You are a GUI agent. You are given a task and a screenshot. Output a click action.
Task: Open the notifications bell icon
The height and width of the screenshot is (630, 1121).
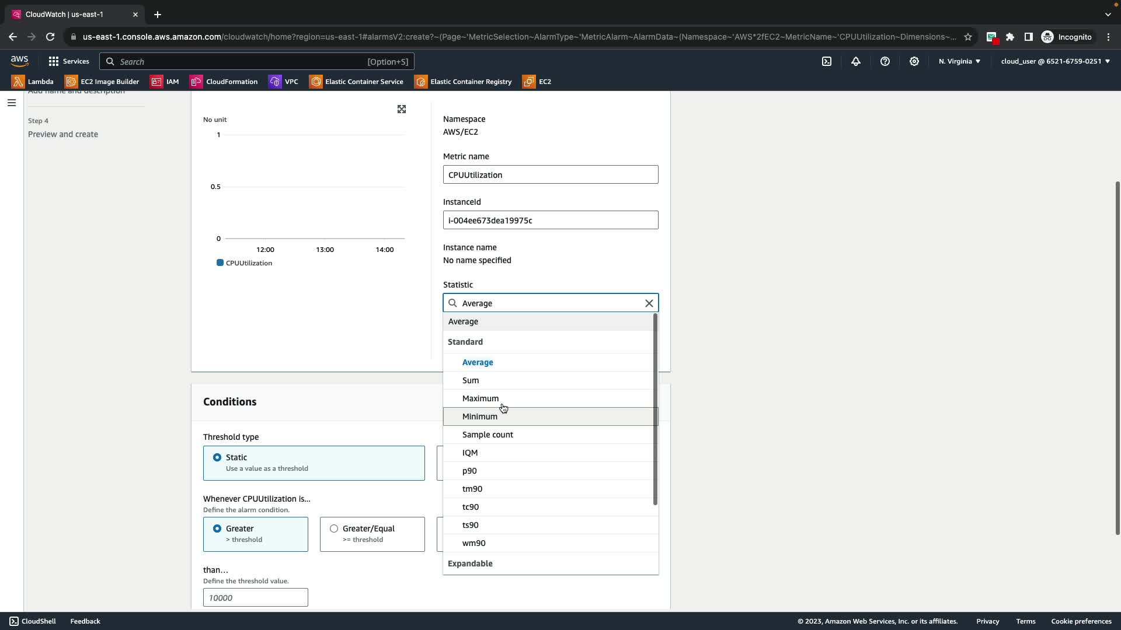pyautogui.click(x=856, y=61)
